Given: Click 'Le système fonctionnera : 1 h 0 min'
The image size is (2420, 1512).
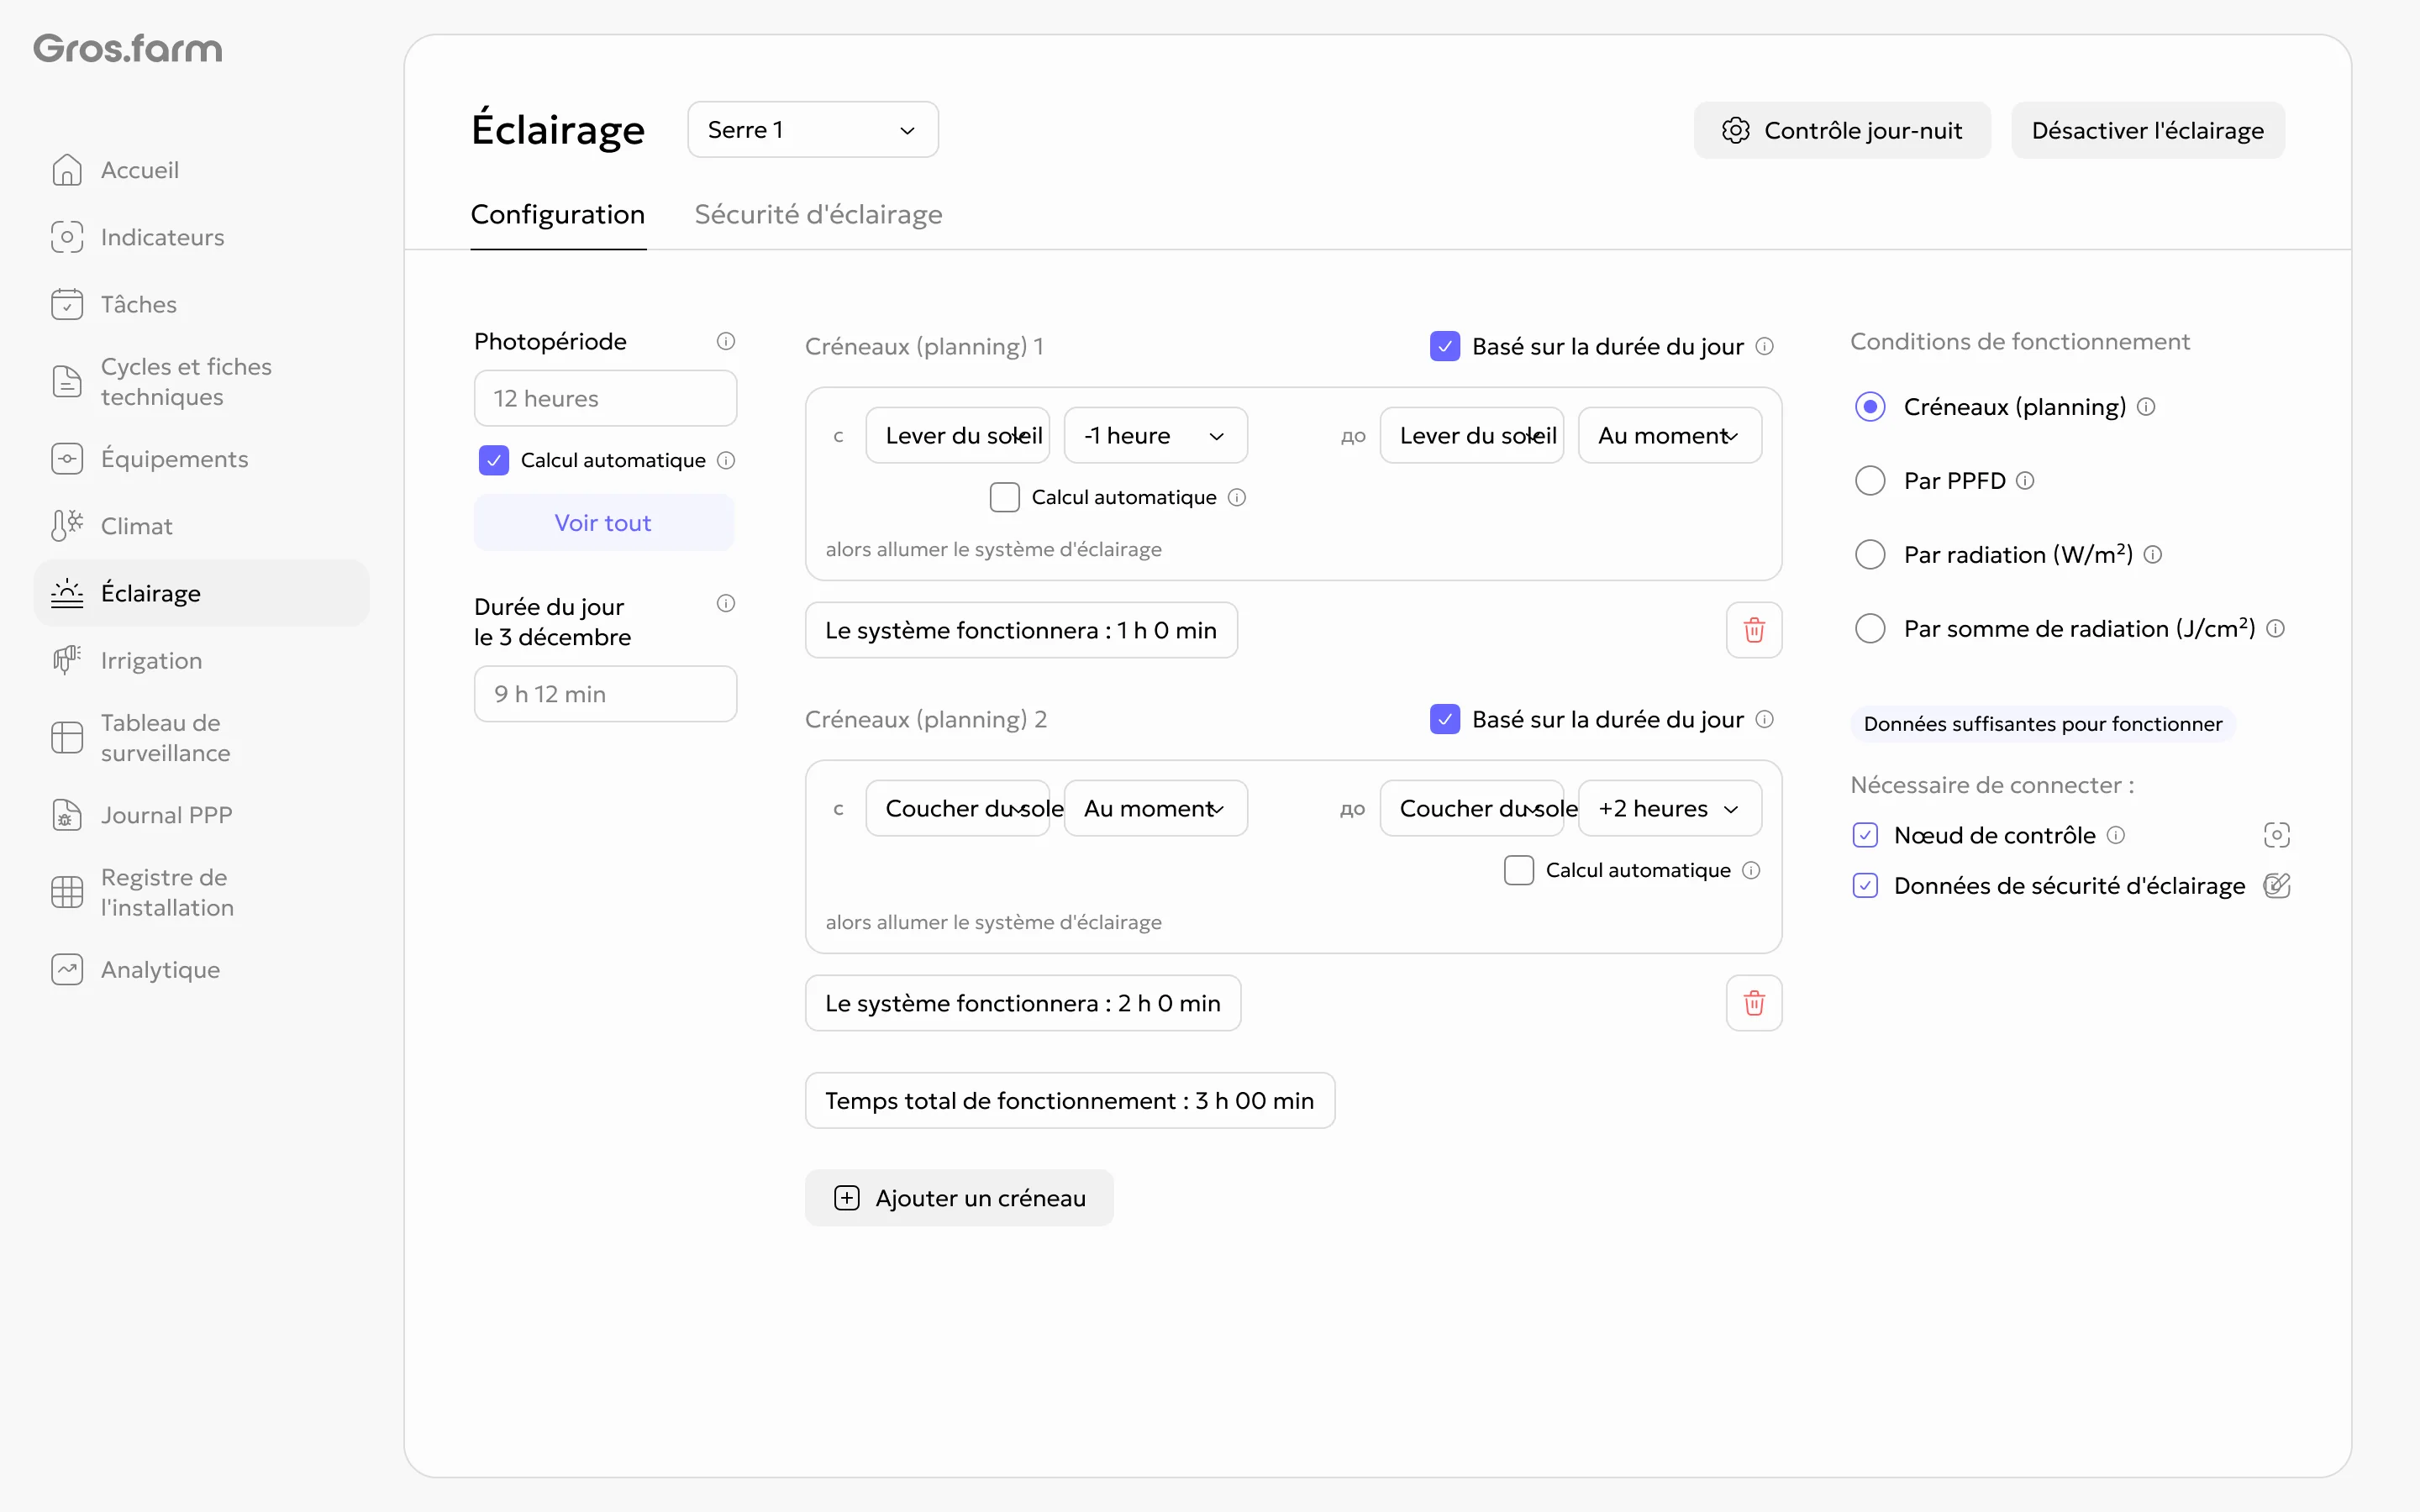Looking at the screenshot, I should [1021, 630].
